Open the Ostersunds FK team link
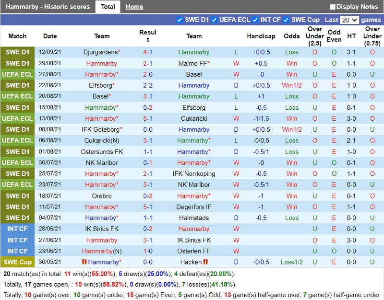The height and width of the screenshot is (300, 384). 102,152
